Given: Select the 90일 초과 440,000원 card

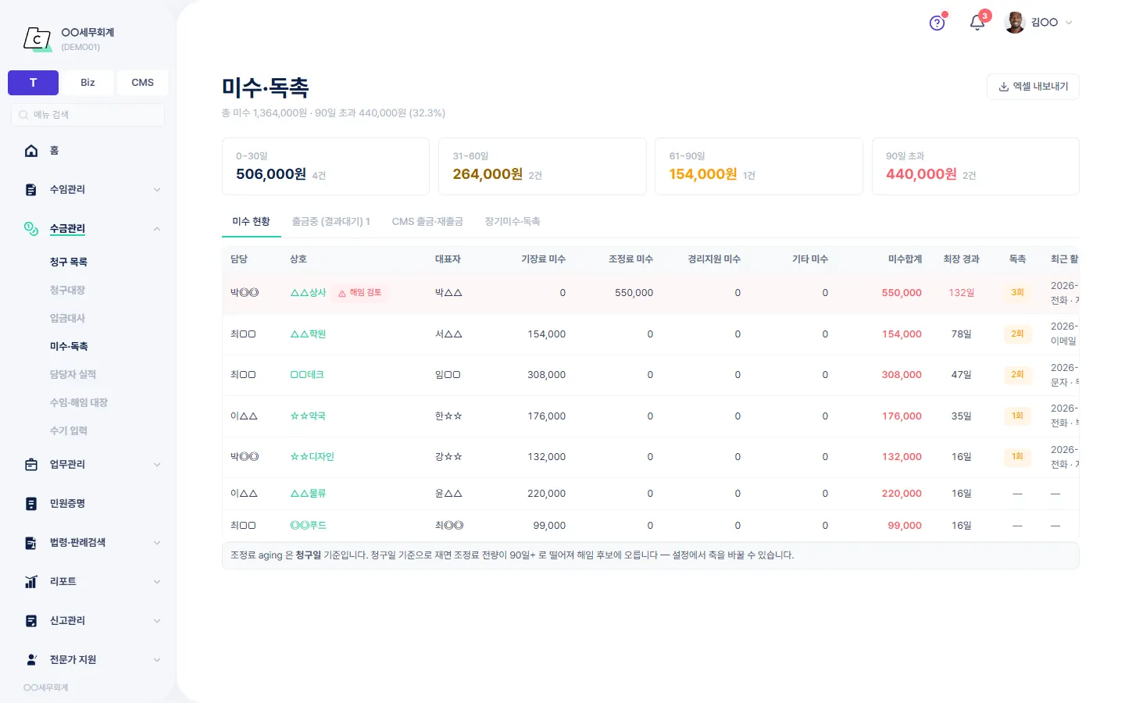Looking at the screenshot, I should 975,166.
